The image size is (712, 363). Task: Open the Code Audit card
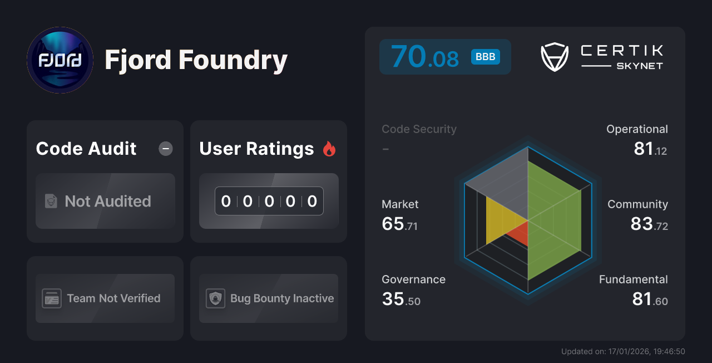pyautogui.click(x=105, y=181)
